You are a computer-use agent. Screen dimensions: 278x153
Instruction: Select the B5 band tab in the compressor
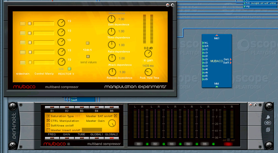coord(111,107)
